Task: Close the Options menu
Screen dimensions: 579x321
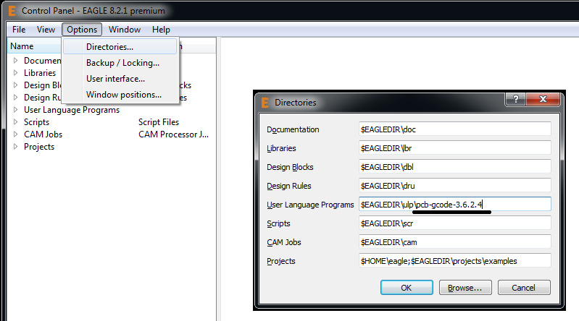Action: [82, 30]
